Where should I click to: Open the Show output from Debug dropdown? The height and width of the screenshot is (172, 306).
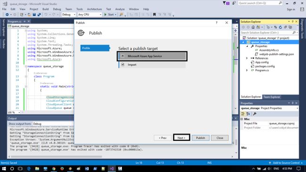coord(53,124)
